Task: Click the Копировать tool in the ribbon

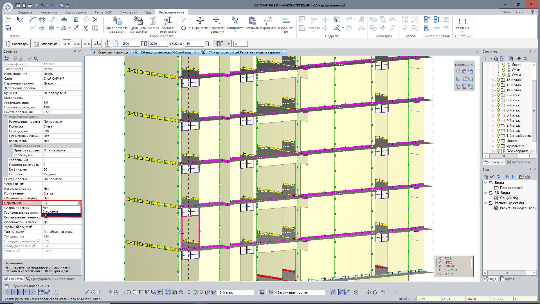Action: coord(235,21)
